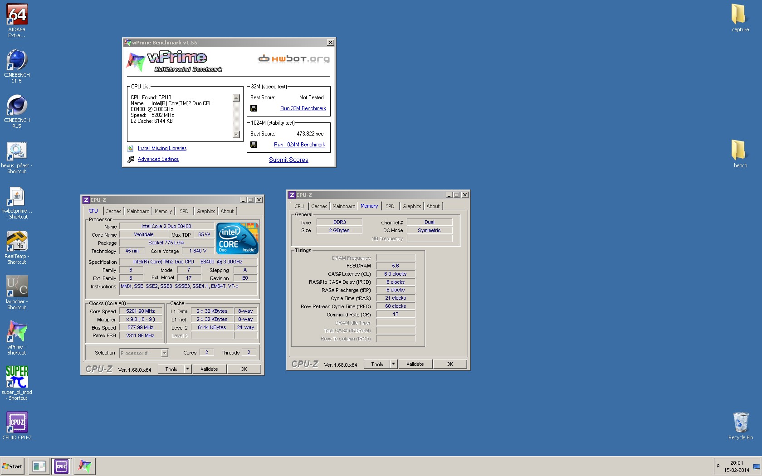Click Run 32M Benchmark link
762x476 pixels.
303,108
